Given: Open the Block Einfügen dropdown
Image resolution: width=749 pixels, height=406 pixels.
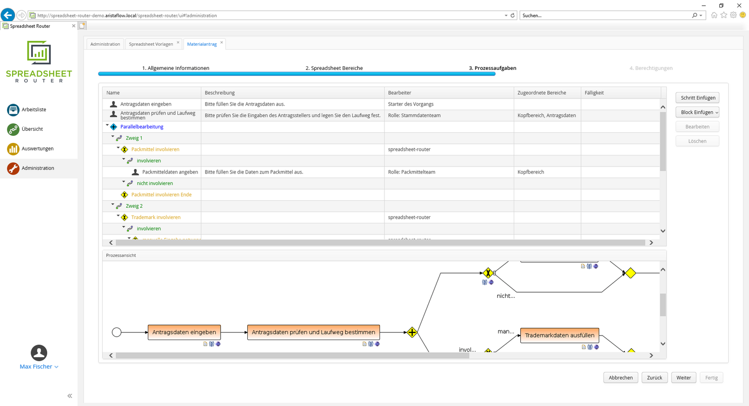Looking at the screenshot, I should click(x=697, y=112).
